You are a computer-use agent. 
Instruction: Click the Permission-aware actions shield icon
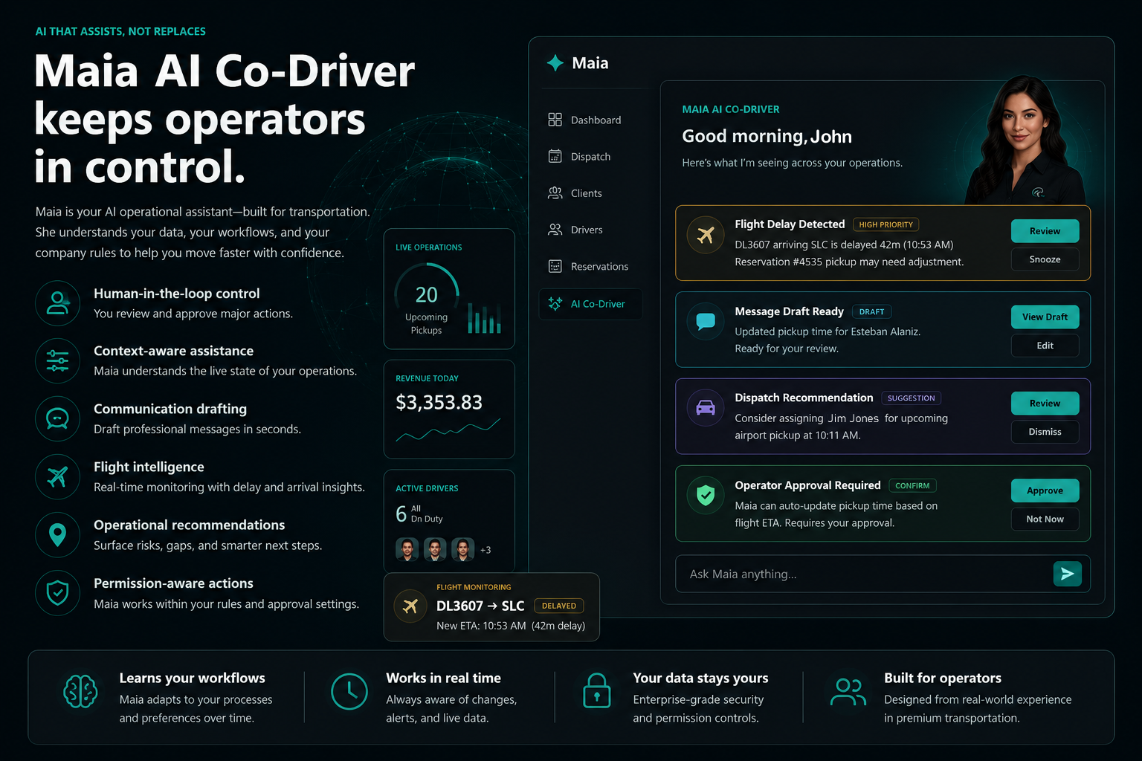[x=57, y=592]
